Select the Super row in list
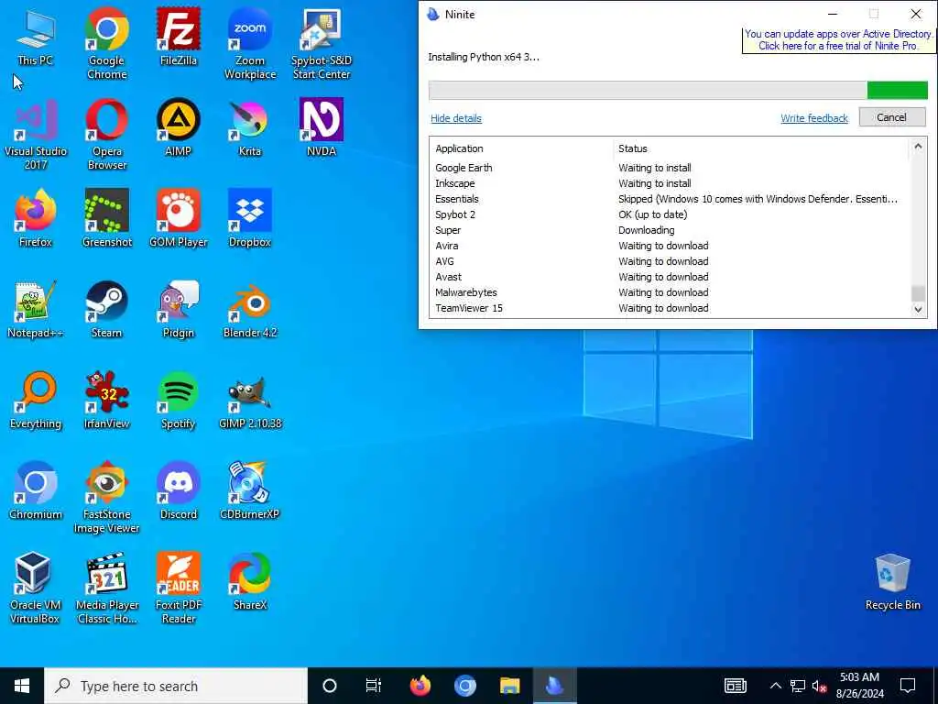Viewport: 938px width, 704px height. [x=670, y=230]
